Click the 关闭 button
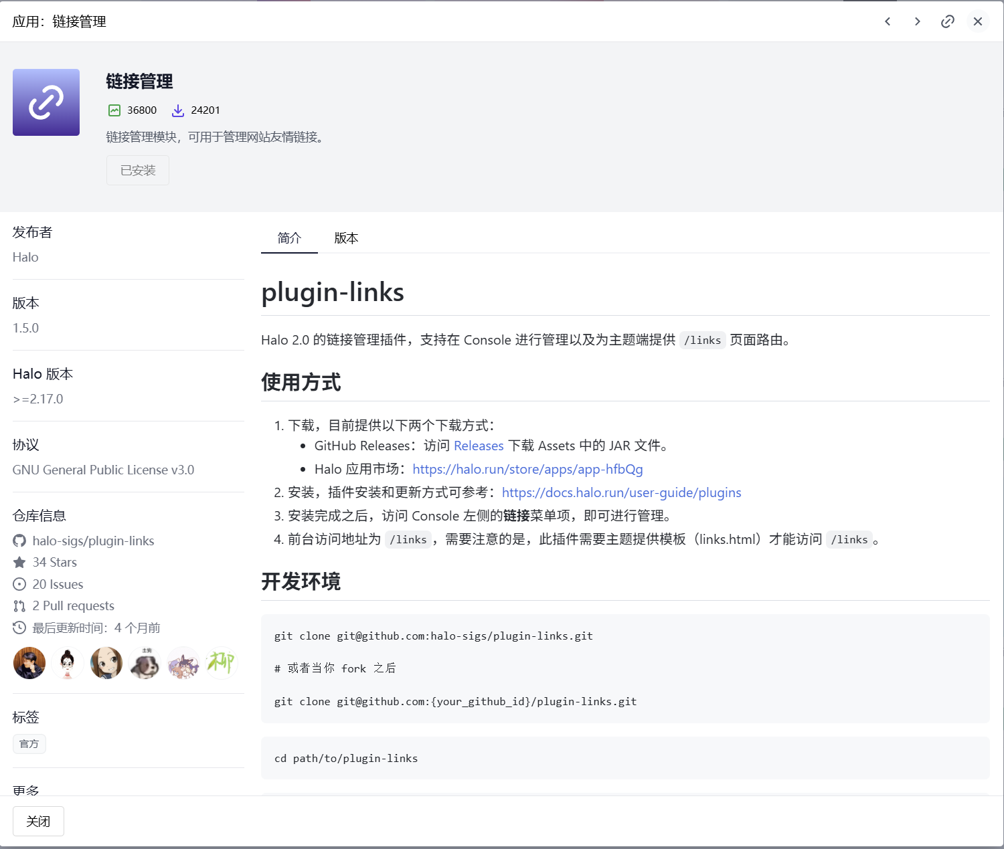 tap(38, 822)
